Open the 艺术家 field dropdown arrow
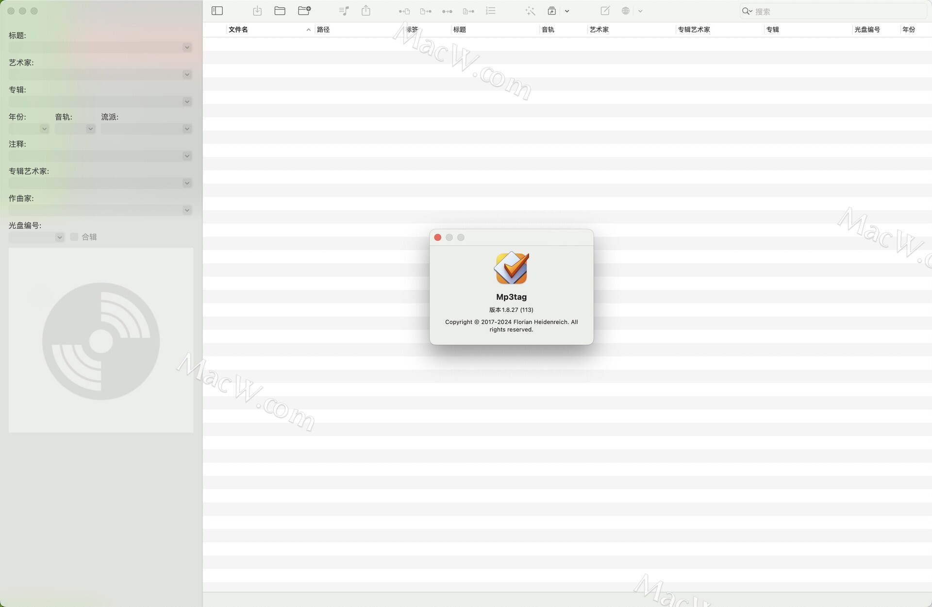Viewport: 932px width, 607px height. click(187, 75)
